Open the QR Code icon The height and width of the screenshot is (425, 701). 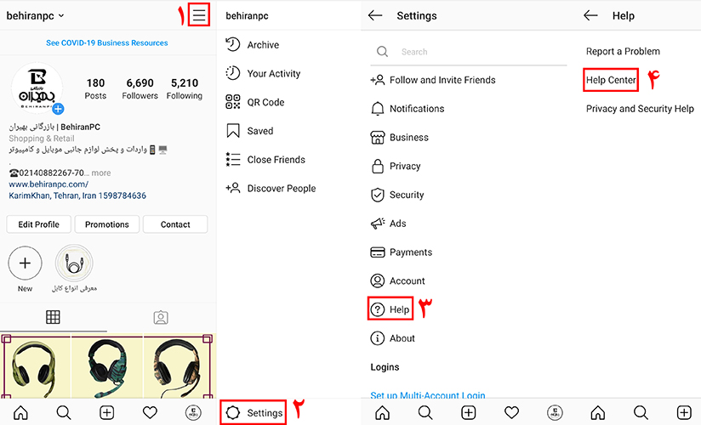233,102
